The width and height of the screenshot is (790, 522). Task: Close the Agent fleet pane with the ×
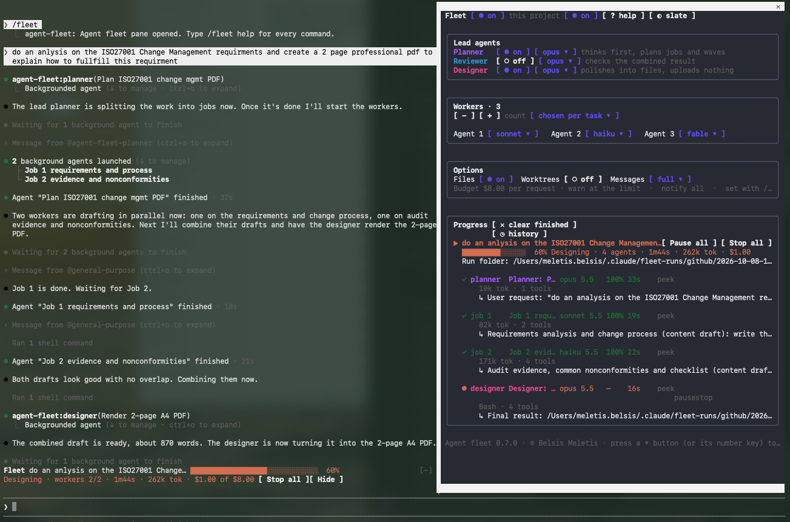click(x=778, y=7)
